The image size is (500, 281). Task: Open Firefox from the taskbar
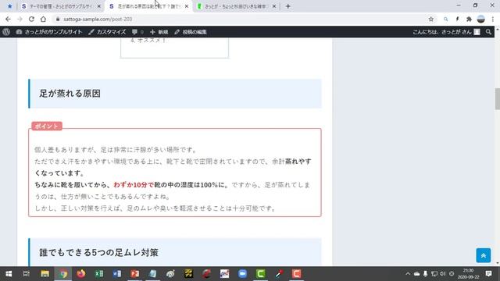pyautogui.click(x=81, y=274)
